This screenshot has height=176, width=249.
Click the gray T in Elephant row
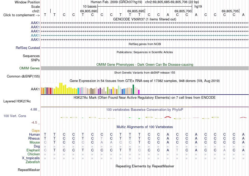click(x=177, y=150)
